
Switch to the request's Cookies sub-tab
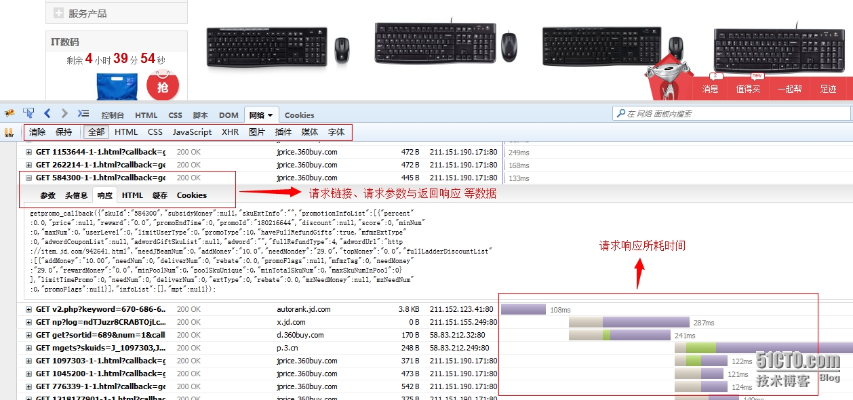click(x=192, y=195)
